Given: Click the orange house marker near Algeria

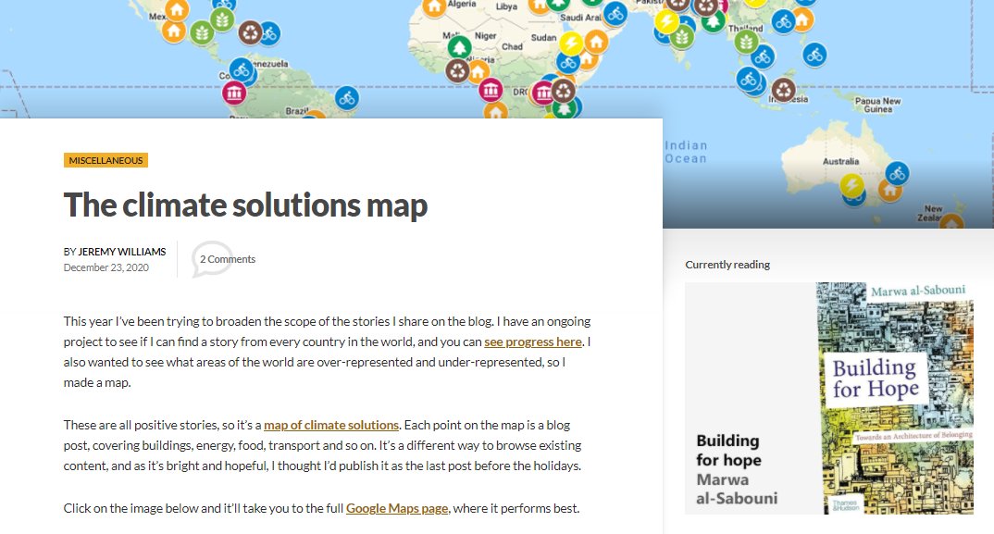Looking at the screenshot, I should (434, 7).
